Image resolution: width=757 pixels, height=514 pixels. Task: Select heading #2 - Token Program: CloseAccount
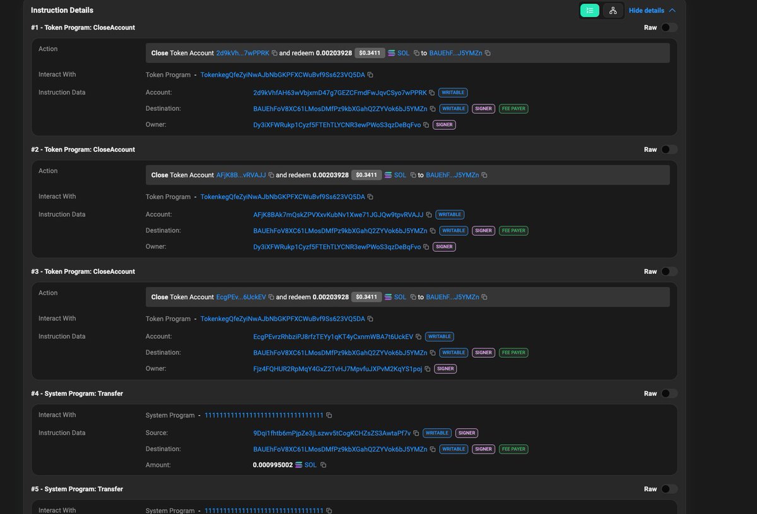[x=83, y=150]
